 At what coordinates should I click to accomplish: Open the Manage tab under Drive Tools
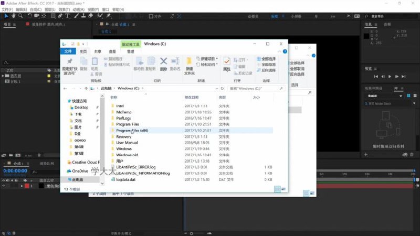(x=130, y=51)
